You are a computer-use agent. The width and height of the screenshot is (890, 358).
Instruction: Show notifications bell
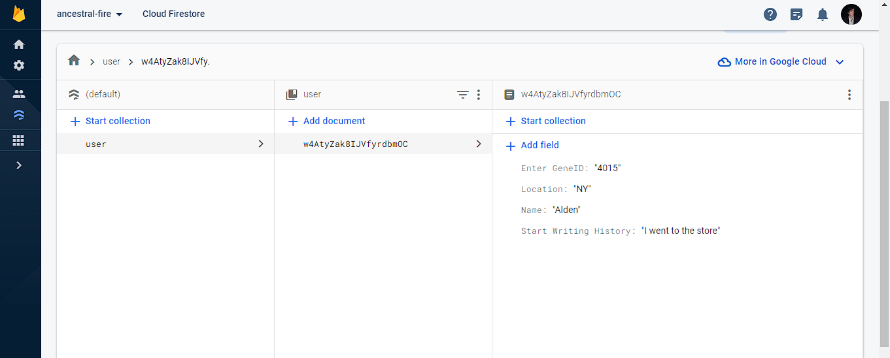coord(823,14)
